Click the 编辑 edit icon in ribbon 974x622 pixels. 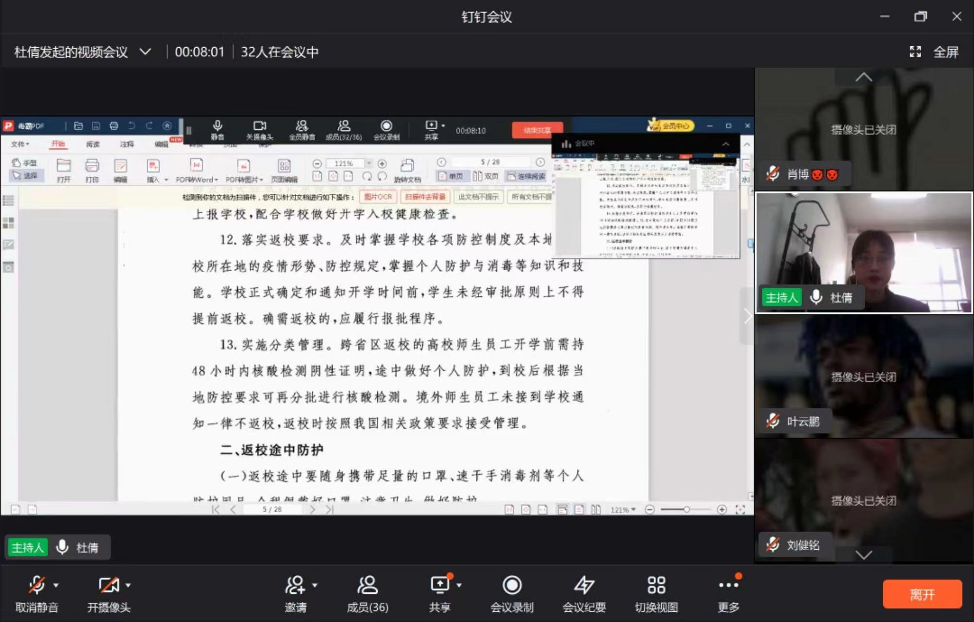coord(120,171)
